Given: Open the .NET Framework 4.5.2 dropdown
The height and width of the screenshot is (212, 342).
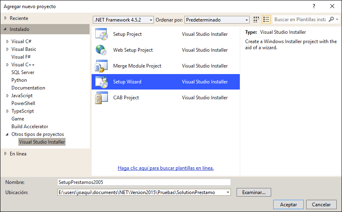Looking at the screenshot, I should pyautogui.click(x=123, y=20).
